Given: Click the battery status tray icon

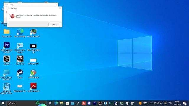Looking at the screenshot, I should [x=155, y=103].
